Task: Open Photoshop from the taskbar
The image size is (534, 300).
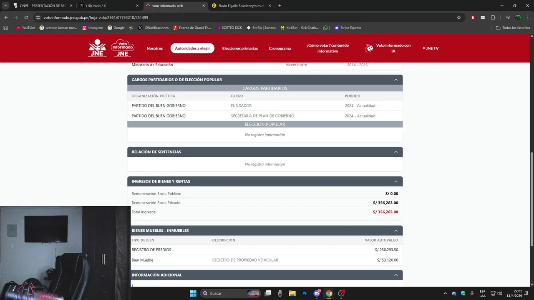Action: point(305,293)
